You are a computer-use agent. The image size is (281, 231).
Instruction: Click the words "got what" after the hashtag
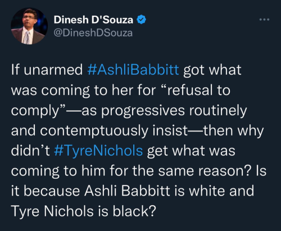click(212, 70)
